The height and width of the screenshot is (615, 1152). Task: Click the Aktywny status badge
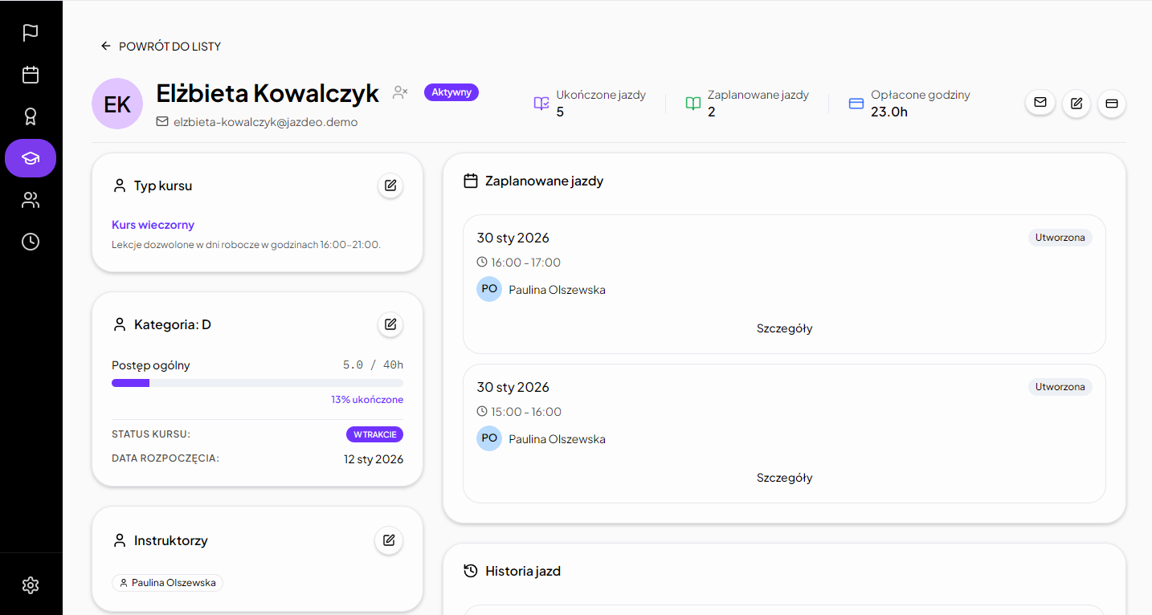[x=451, y=92]
